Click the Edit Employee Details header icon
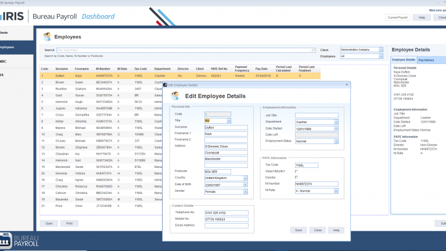This screenshot has height=251, width=446. (175, 96)
